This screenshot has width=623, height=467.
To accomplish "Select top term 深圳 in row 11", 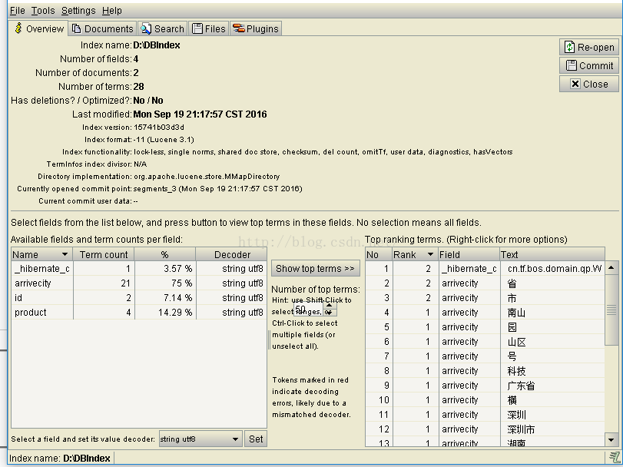I will (485, 415).
